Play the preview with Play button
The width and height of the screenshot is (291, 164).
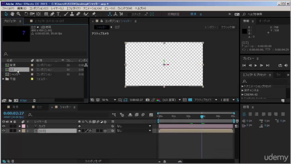(256, 66)
